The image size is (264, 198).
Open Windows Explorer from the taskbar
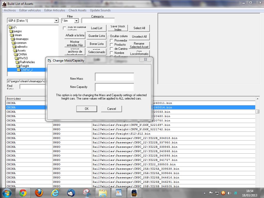coord(103,193)
